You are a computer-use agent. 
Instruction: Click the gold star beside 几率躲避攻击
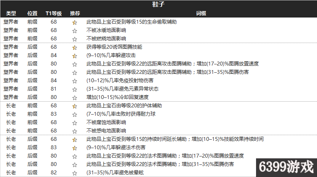coord(75,56)
